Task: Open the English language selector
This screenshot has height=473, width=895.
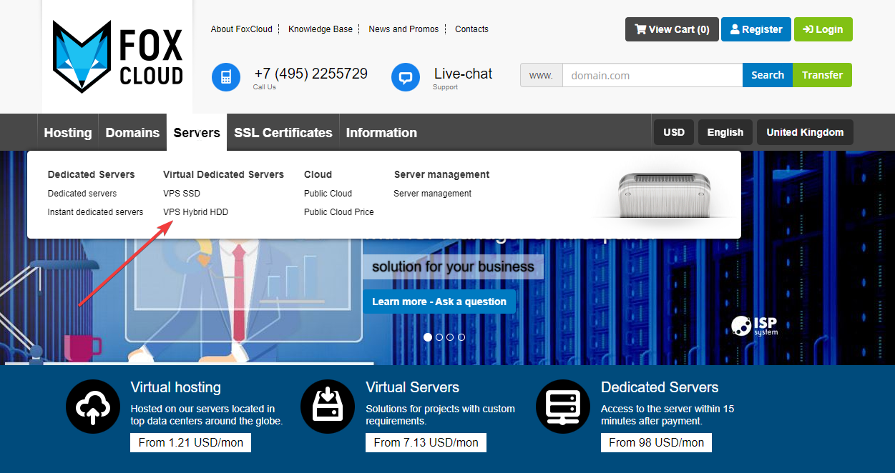Action: click(x=725, y=132)
